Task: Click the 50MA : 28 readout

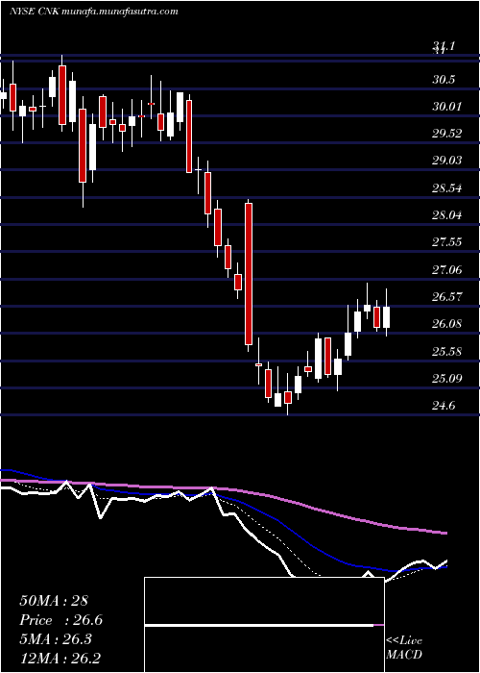Action: pyautogui.click(x=54, y=601)
